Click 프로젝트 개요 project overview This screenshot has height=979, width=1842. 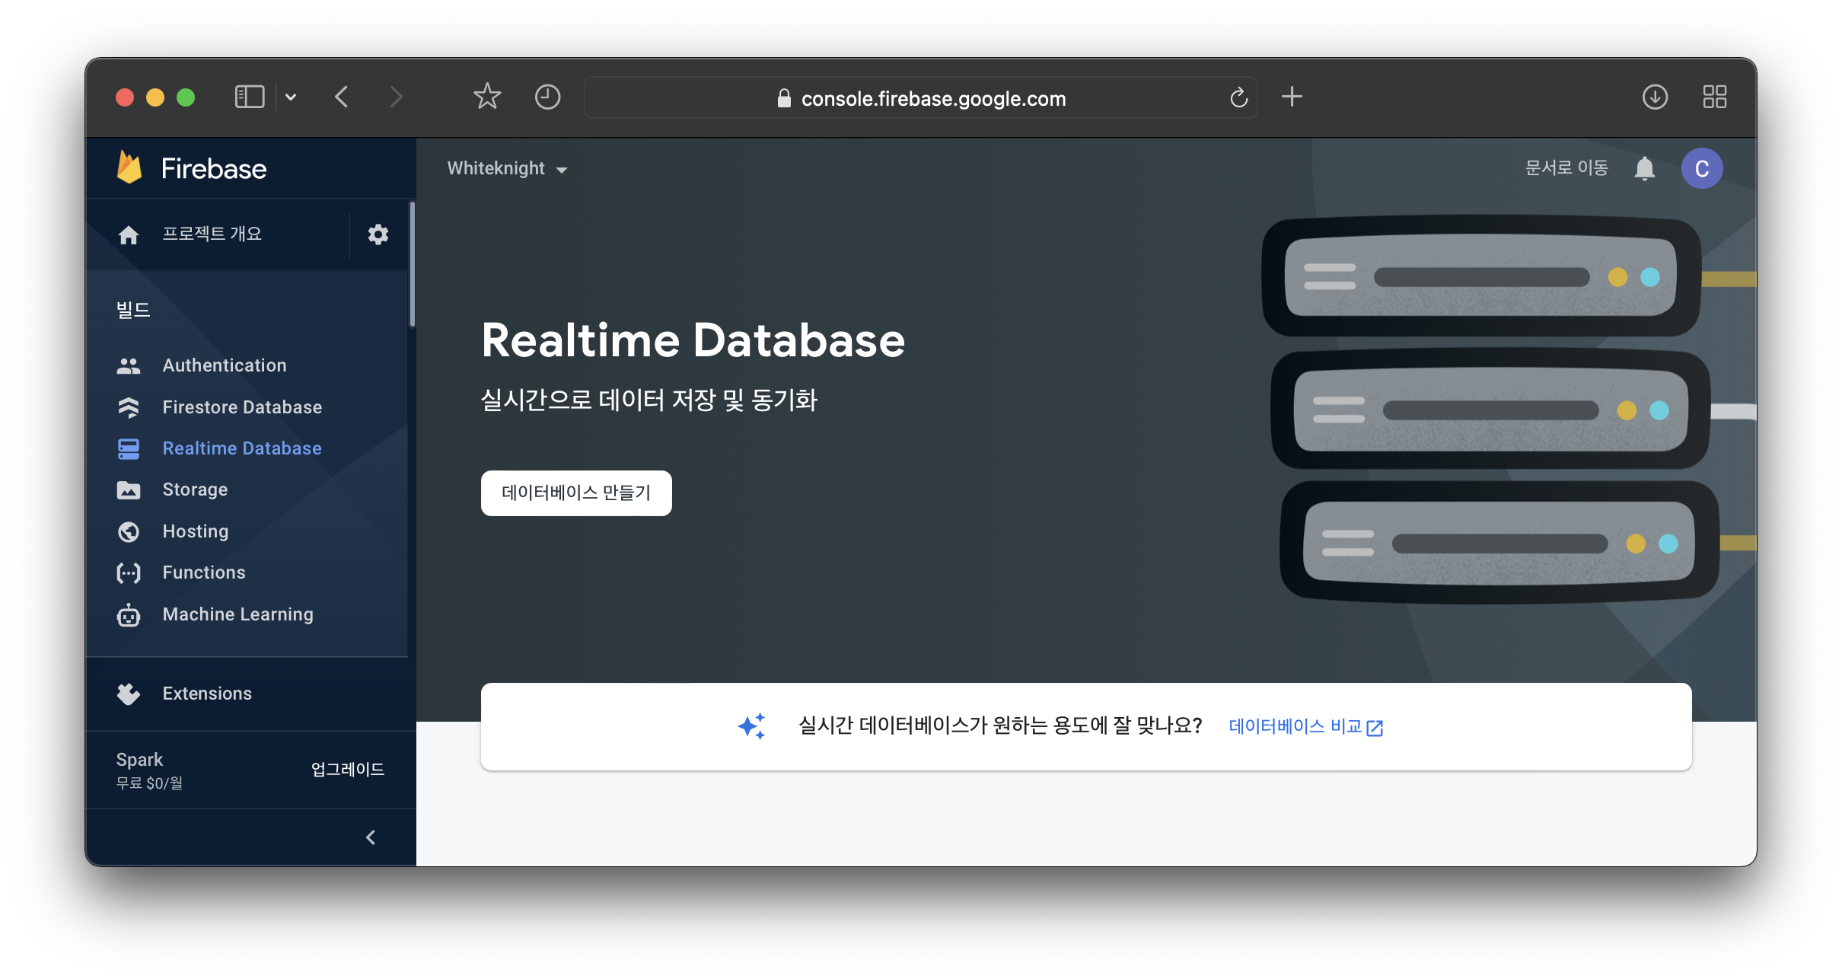click(x=212, y=234)
